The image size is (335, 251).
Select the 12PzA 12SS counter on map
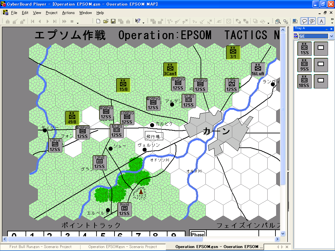click(55, 145)
